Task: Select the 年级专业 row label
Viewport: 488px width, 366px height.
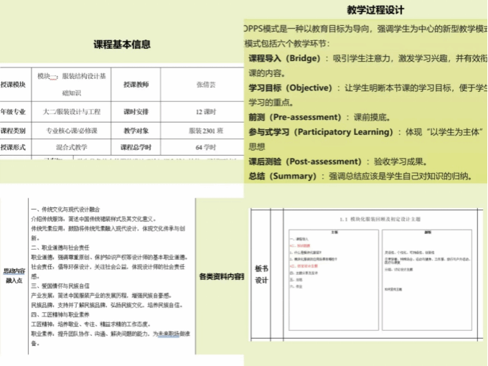Action: [13, 112]
